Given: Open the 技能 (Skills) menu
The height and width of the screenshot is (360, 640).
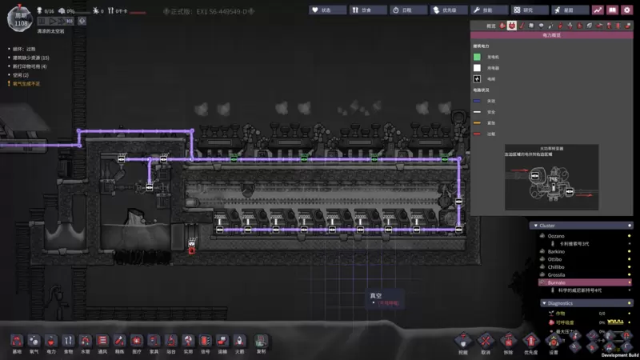Looking at the screenshot, I should [x=489, y=10].
